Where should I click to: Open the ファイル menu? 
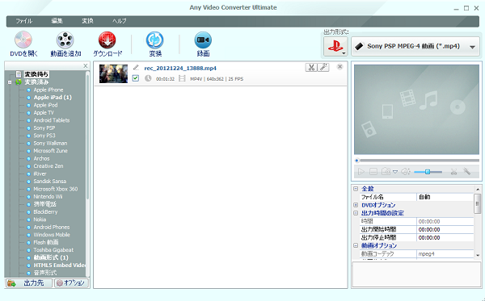[x=23, y=21]
